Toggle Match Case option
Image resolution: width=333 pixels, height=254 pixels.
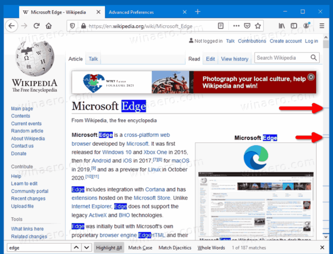140,248
